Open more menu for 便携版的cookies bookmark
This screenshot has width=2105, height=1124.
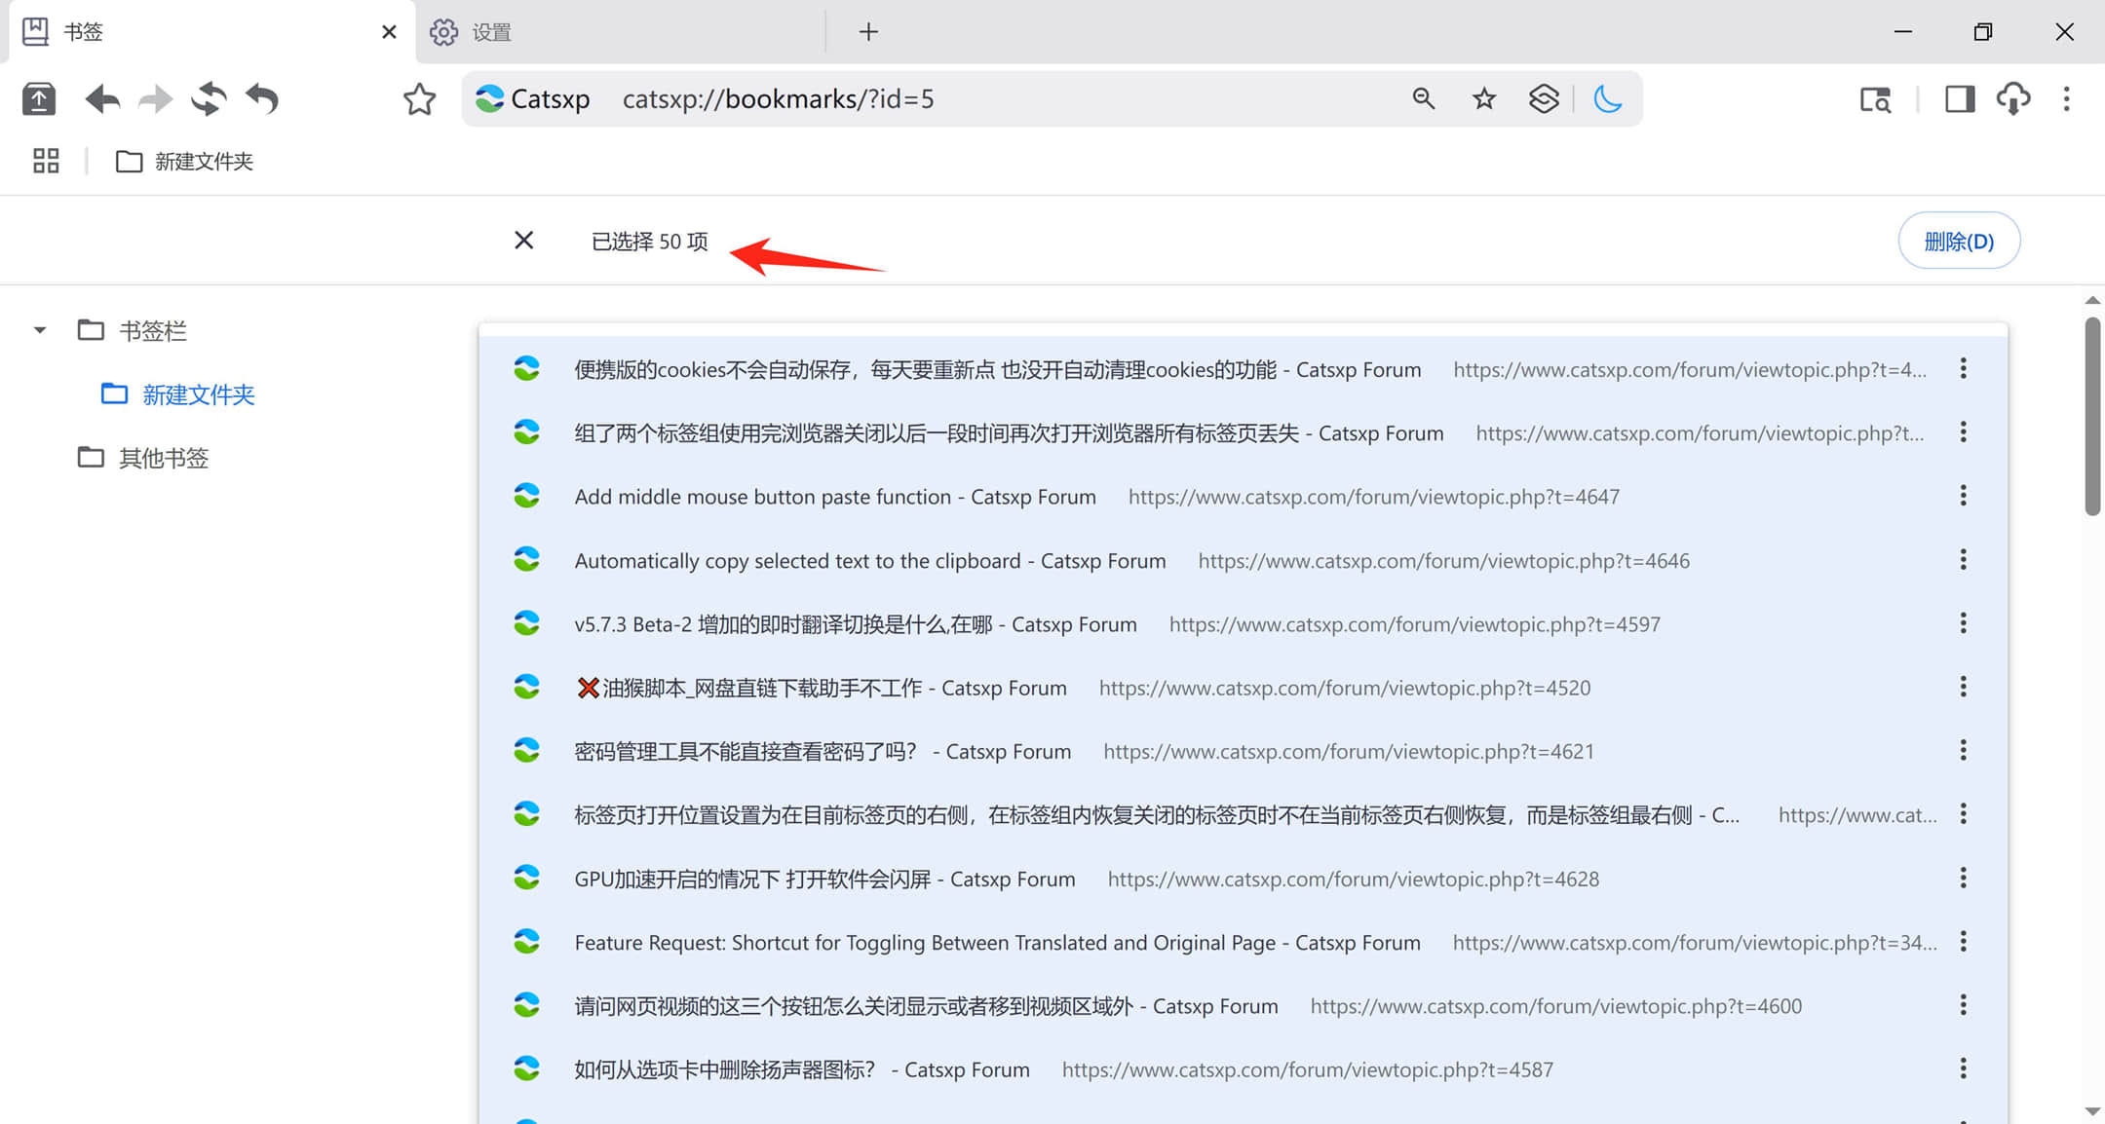point(1963,368)
